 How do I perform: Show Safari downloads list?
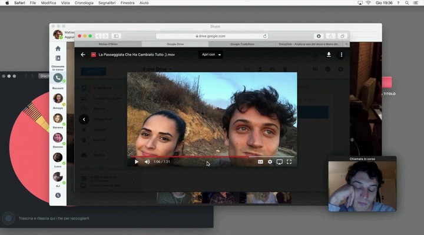pos(319,36)
